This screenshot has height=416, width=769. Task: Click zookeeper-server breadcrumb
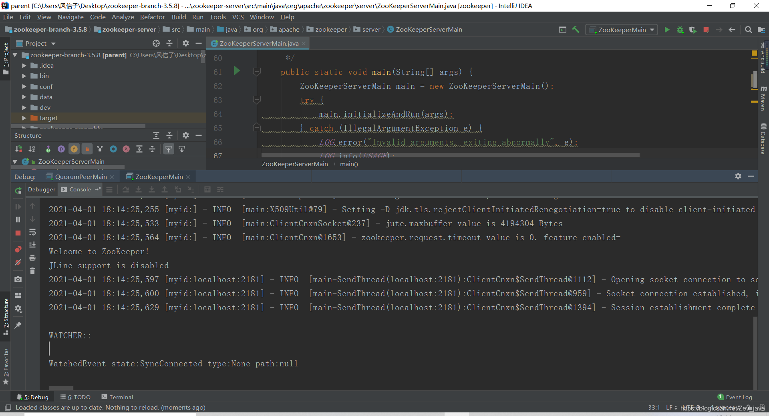[x=125, y=29]
